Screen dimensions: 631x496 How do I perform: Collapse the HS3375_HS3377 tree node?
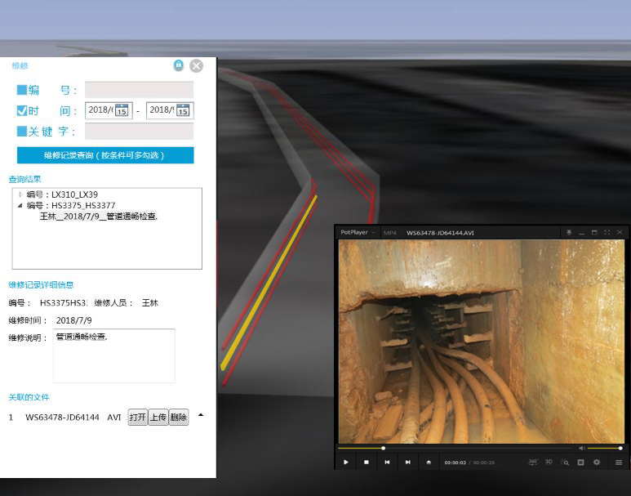point(20,205)
